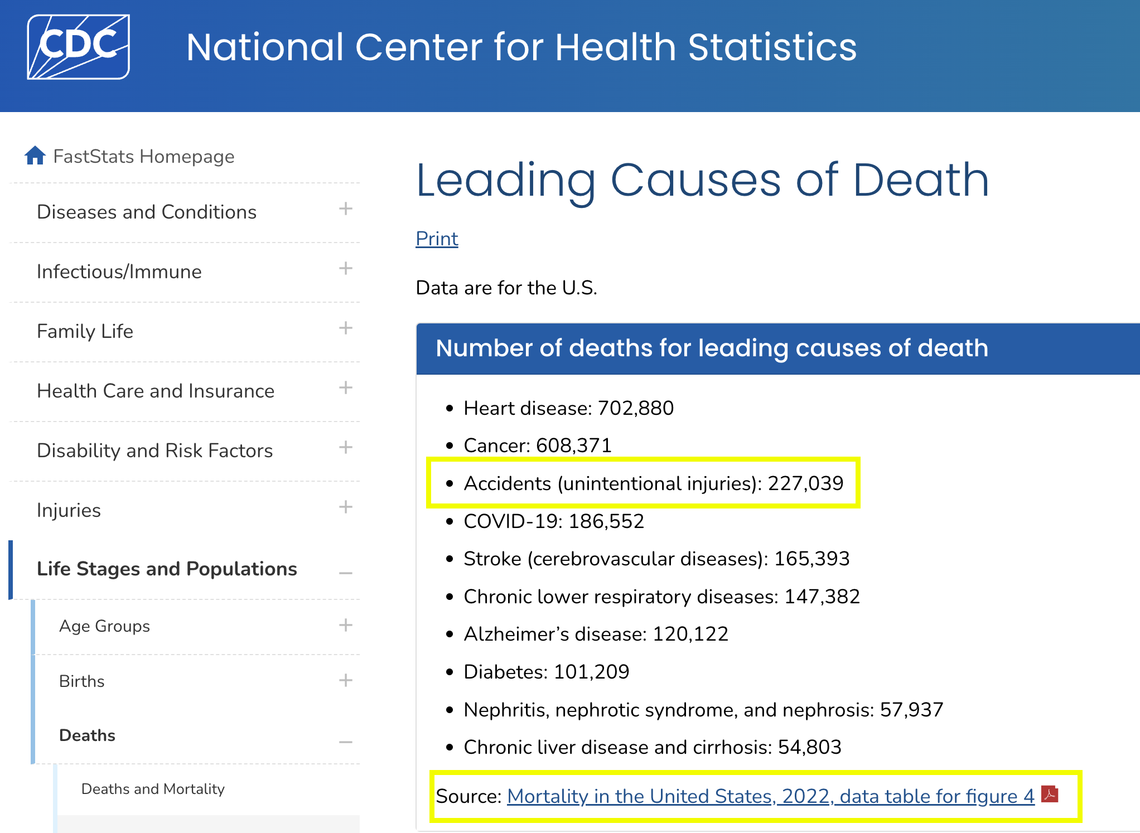Screen dimensions: 1140x833
Task: Click the PDF icon beside source link
Action: [1050, 794]
